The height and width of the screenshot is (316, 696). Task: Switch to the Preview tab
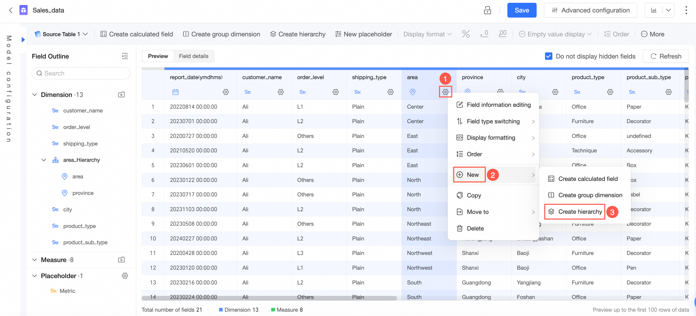[x=158, y=56]
